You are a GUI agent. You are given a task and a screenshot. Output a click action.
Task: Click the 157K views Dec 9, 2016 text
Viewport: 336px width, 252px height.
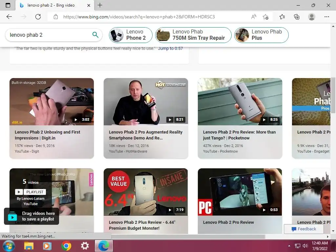[x=34, y=146]
